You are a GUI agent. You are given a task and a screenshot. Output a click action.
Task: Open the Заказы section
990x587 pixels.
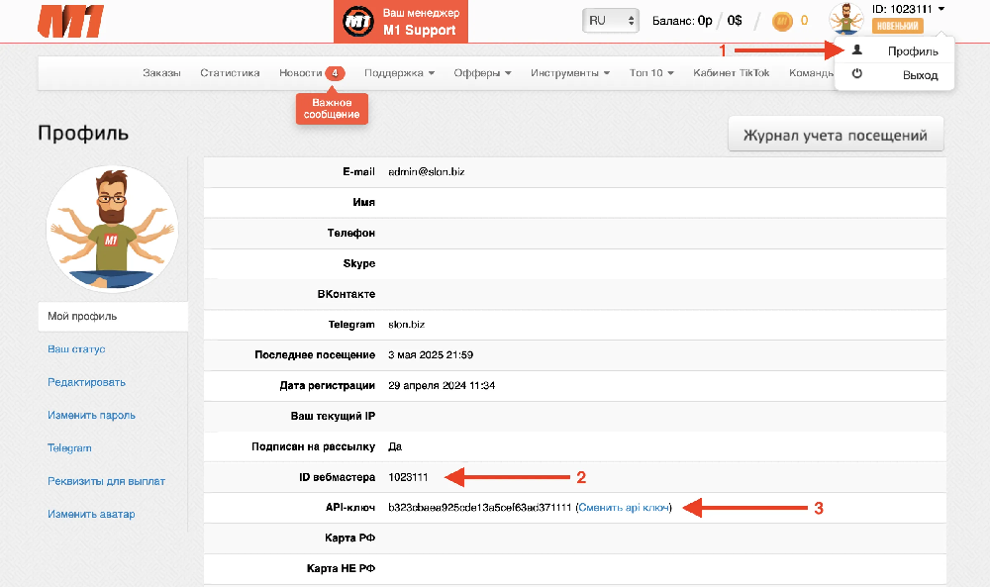pyautogui.click(x=161, y=73)
